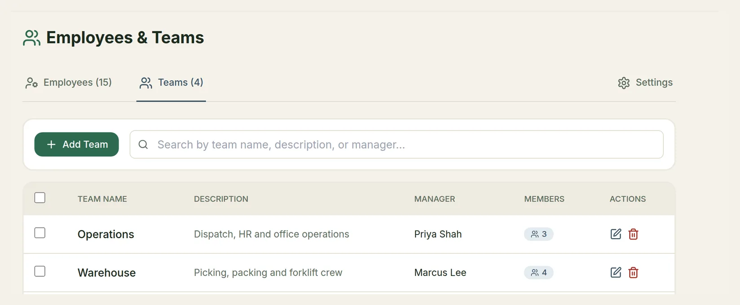Sort by the TEAM NAME column header
The height and width of the screenshot is (305, 740).
click(102, 199)
